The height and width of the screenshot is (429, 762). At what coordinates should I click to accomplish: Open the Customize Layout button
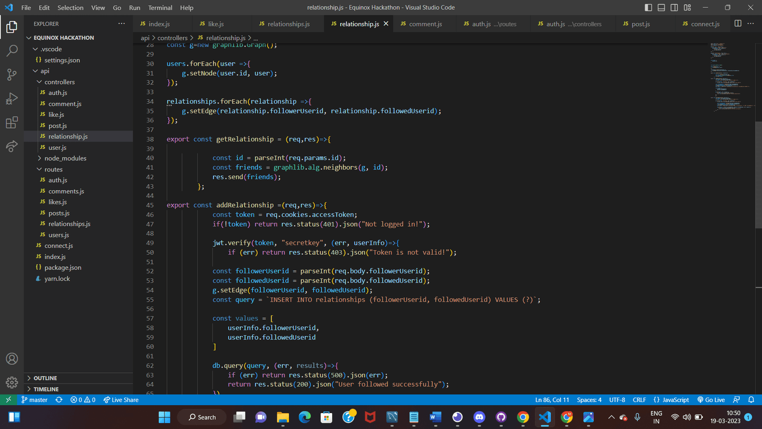[687, 7]
